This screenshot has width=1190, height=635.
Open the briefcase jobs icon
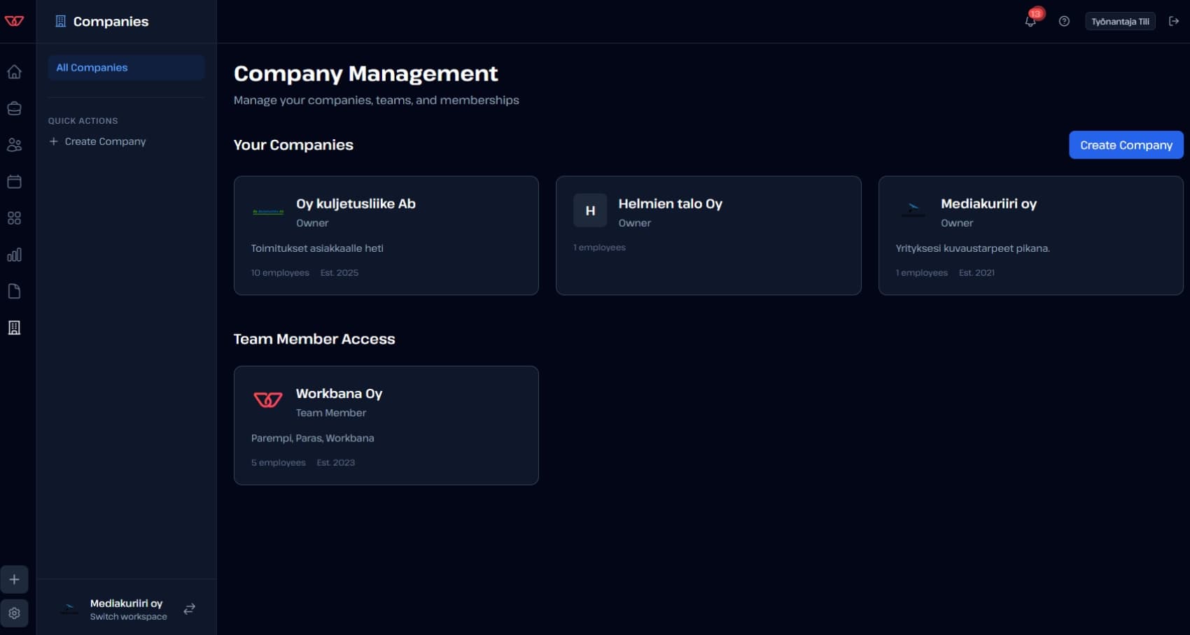click(x=14, y=108)
